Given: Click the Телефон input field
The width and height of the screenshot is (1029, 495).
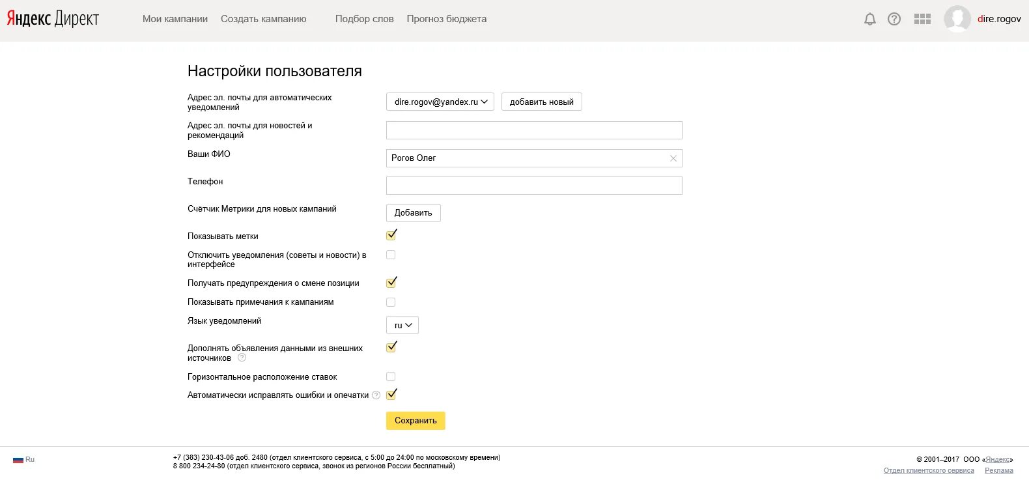Looking at the screenshot, I should [534, 186].
